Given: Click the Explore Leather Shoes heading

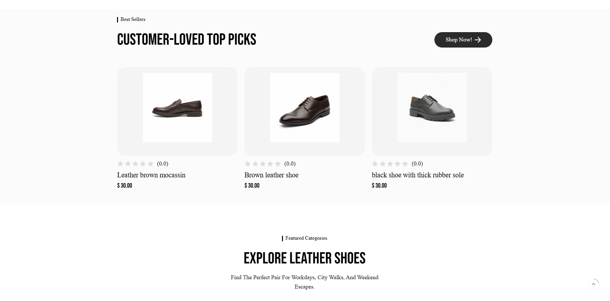Looking at the screenshot, I should tap(305, 258).
